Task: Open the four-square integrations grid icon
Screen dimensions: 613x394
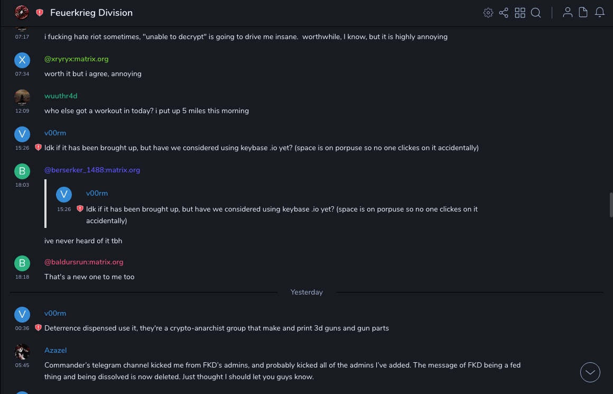Action: click(x=520, y=13)
